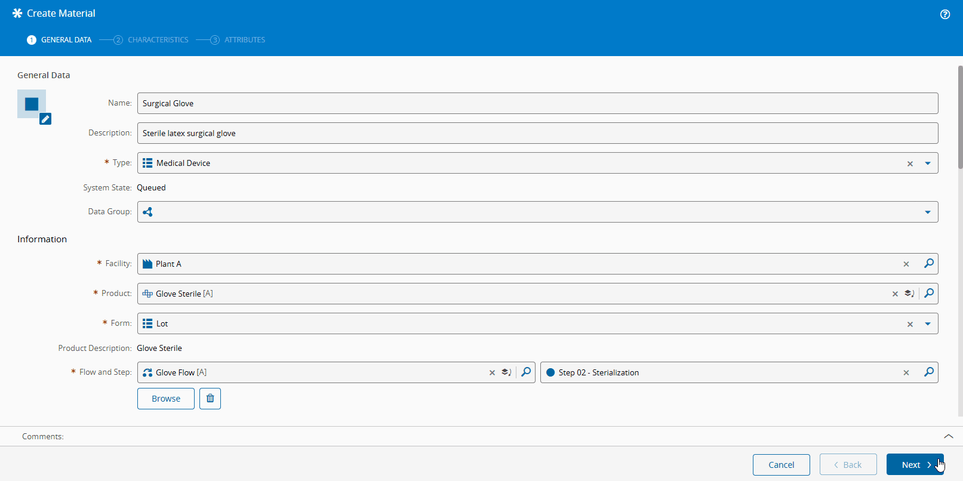Click the 'Information' section heading

(42, 239)
